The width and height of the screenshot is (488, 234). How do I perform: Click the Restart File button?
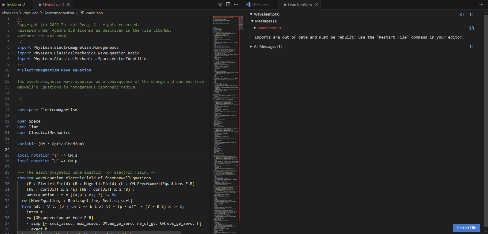466,228
